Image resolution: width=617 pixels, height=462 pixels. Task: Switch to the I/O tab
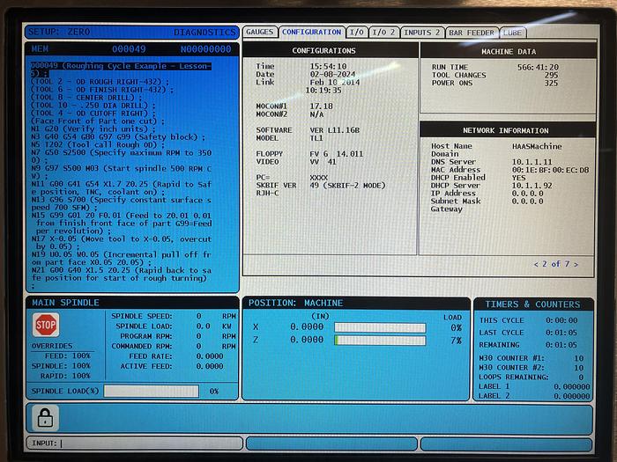click(x=356, y=33)
